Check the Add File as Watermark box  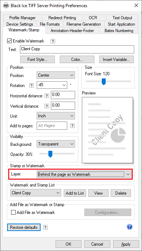[x=13, y=212]
